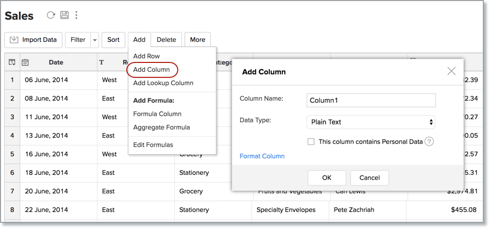This screenshot has height=228, width=489.
Task: Click Cancel in the dialog
Action: click(369, 178)
